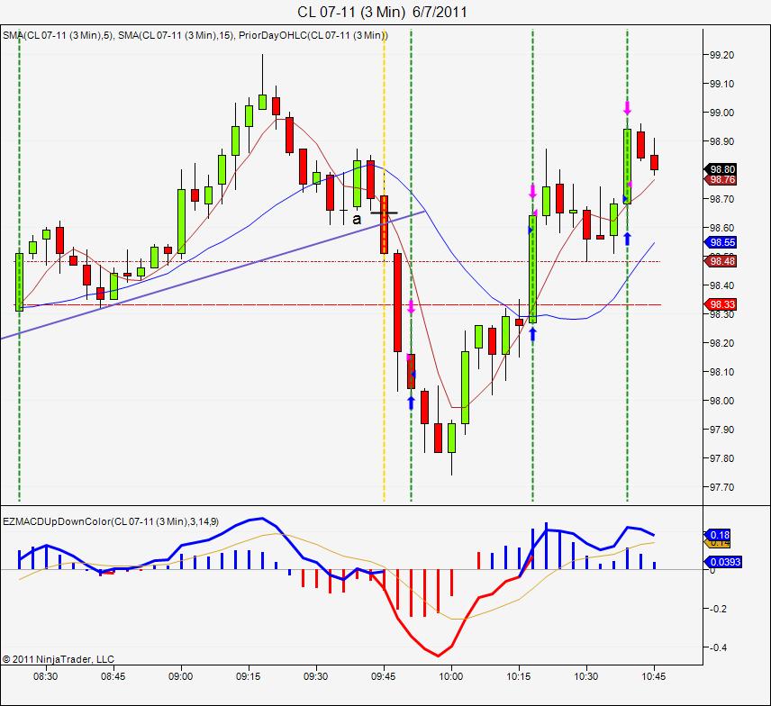This screenshot has width=771, height=706.
Task: Click the 08:45 time axis label
Action: pyautogui.click(x=113, y=676)
